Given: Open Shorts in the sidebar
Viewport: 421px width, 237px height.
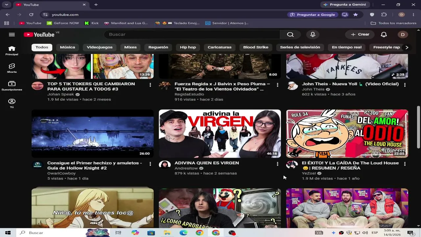Looking at the screenshot, I should pos(12,68).
